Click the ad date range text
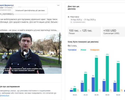This screenshot has height=100, width=125. pos(83,20)
